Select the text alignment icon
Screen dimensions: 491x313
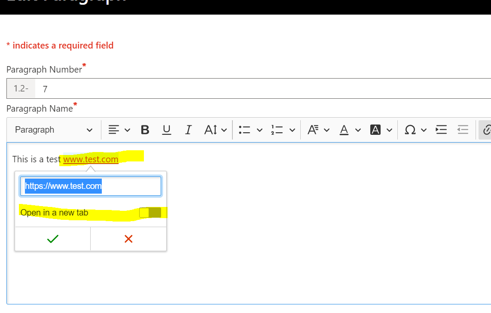coord(114,130)
